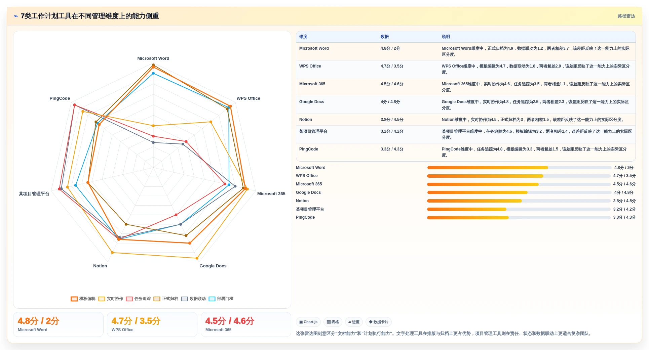Click the PingCode radar axis label

pyautogui.click(x=60, y=98)
